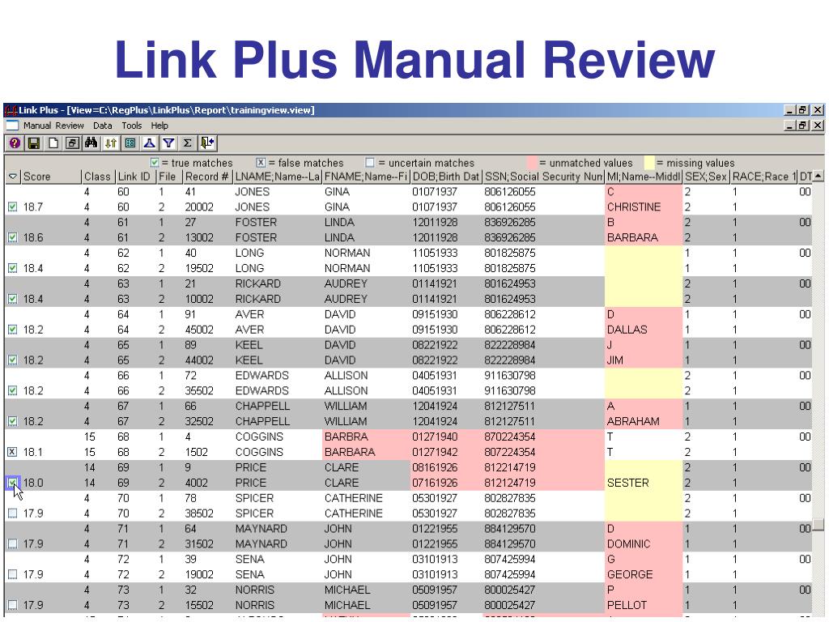Click the FNAME;Name--Fi column header

pos(366,177)
